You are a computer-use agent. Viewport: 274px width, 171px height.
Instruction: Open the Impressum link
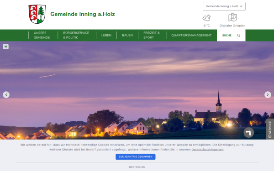click(x=137, y=167)
